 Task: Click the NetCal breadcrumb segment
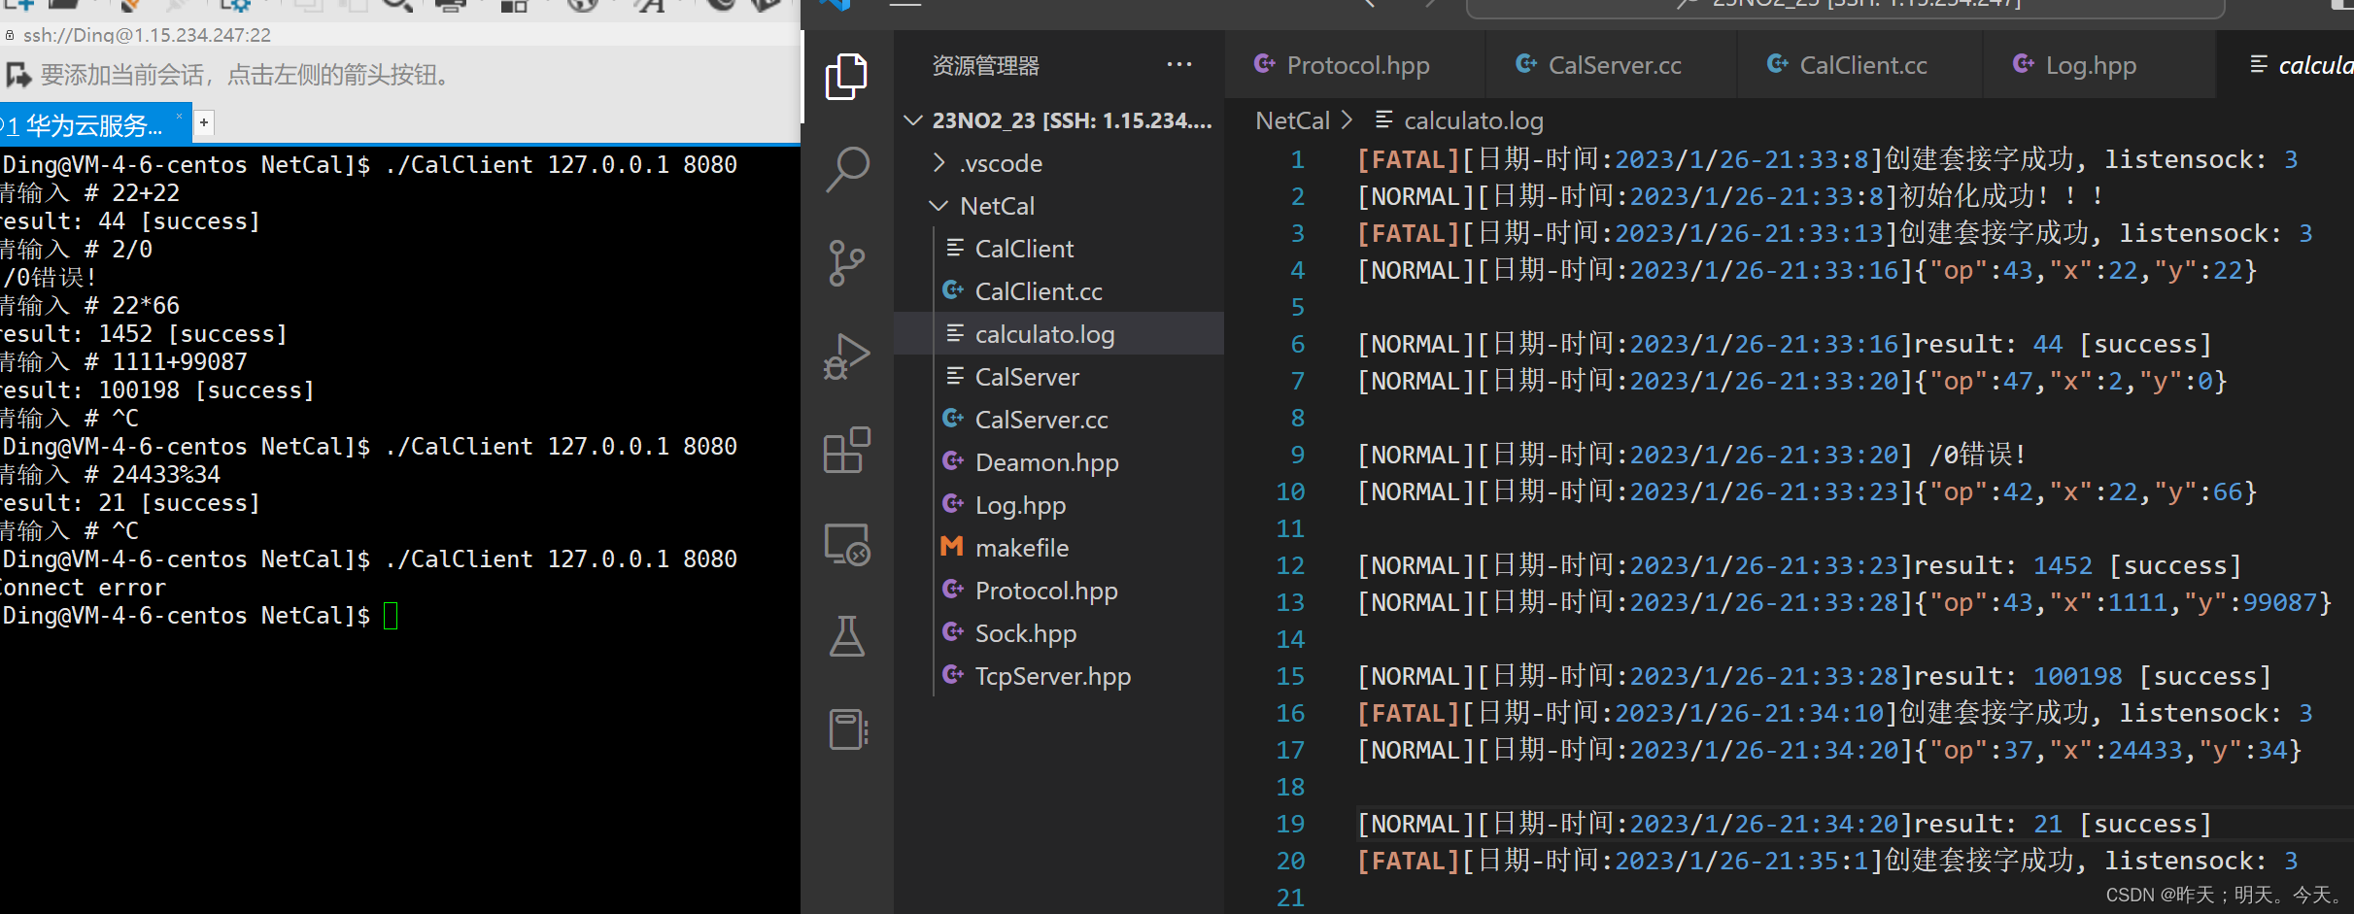pos(1292,120)
